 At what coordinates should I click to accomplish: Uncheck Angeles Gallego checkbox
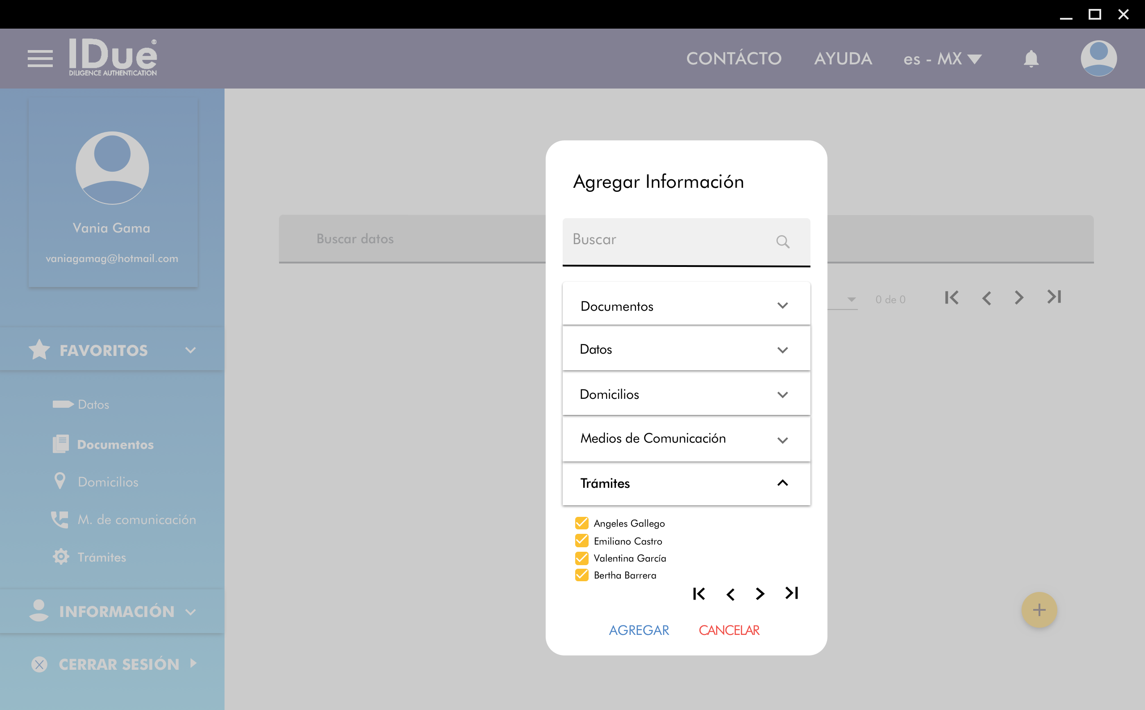coord(581,523)
